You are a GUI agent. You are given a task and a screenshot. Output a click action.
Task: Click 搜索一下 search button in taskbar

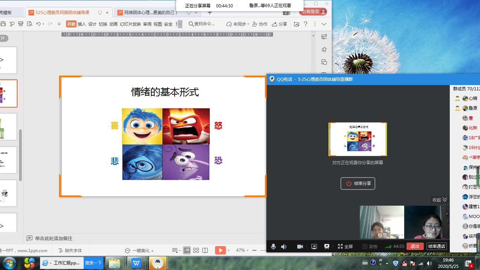tap(93, 263)
